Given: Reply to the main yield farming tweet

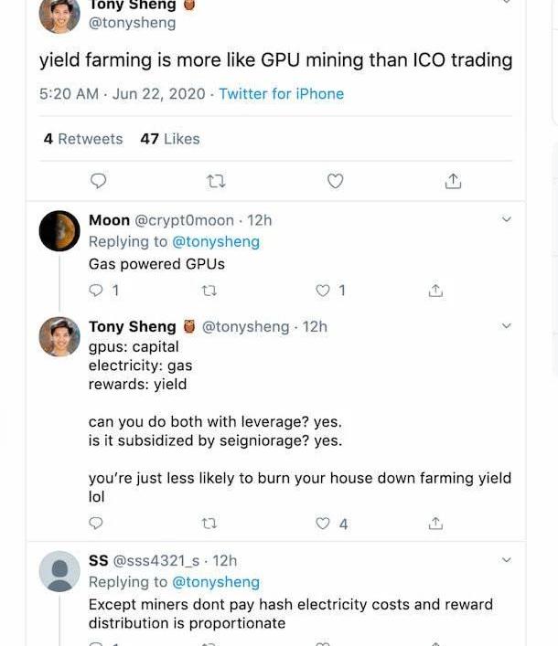Looking at the screenshot, I should pyautogui.click(x=99, y=181).
